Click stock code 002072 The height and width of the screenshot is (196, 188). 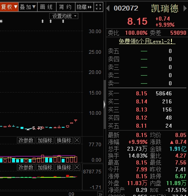click(126, 8)
